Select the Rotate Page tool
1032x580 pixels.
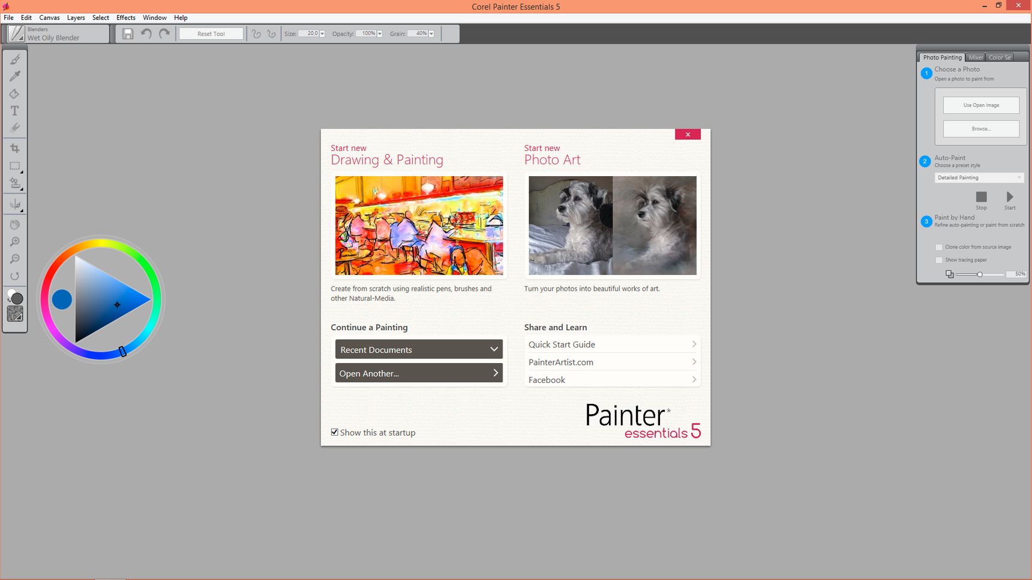click(x=15, y=276)
